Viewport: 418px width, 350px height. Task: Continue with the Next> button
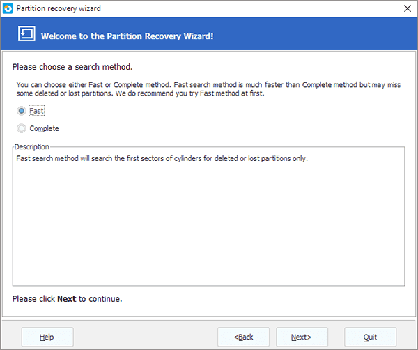302,337
